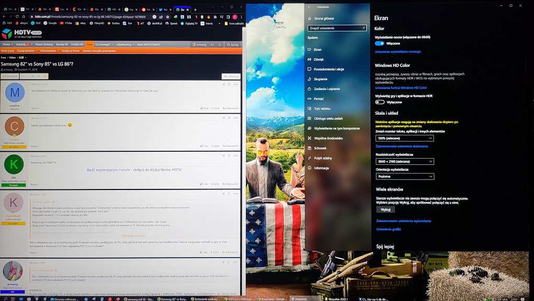Open Kanały 4K navbar item
The height and width of the screenshot is (301, 534).
click(62, 44)
